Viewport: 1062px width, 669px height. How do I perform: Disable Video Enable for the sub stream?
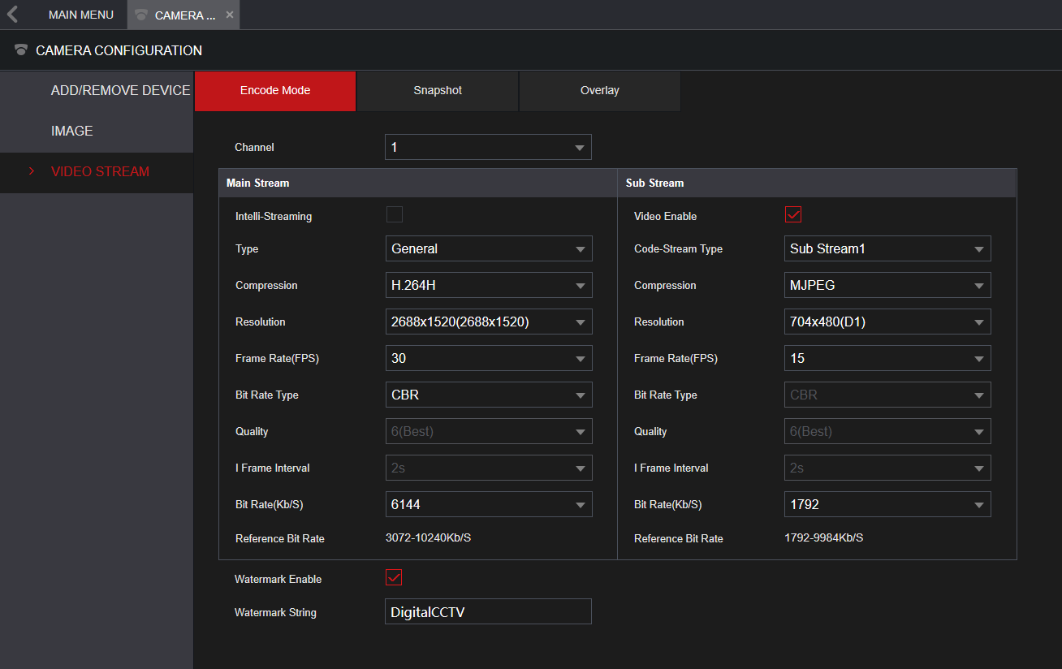coord(793,214)
